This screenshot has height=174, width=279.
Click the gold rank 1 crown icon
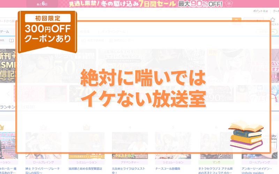pos(1,127)
